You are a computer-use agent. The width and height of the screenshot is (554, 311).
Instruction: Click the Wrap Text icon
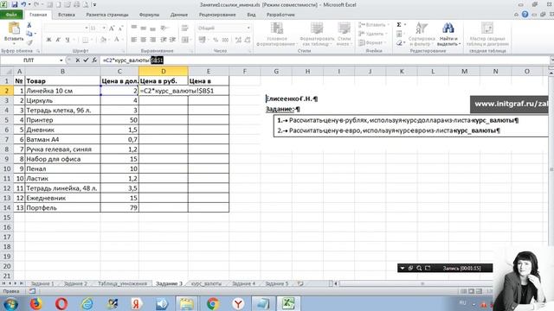(184, 28)
